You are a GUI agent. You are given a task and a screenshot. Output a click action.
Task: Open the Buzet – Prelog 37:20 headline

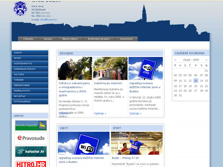point(125,158)
